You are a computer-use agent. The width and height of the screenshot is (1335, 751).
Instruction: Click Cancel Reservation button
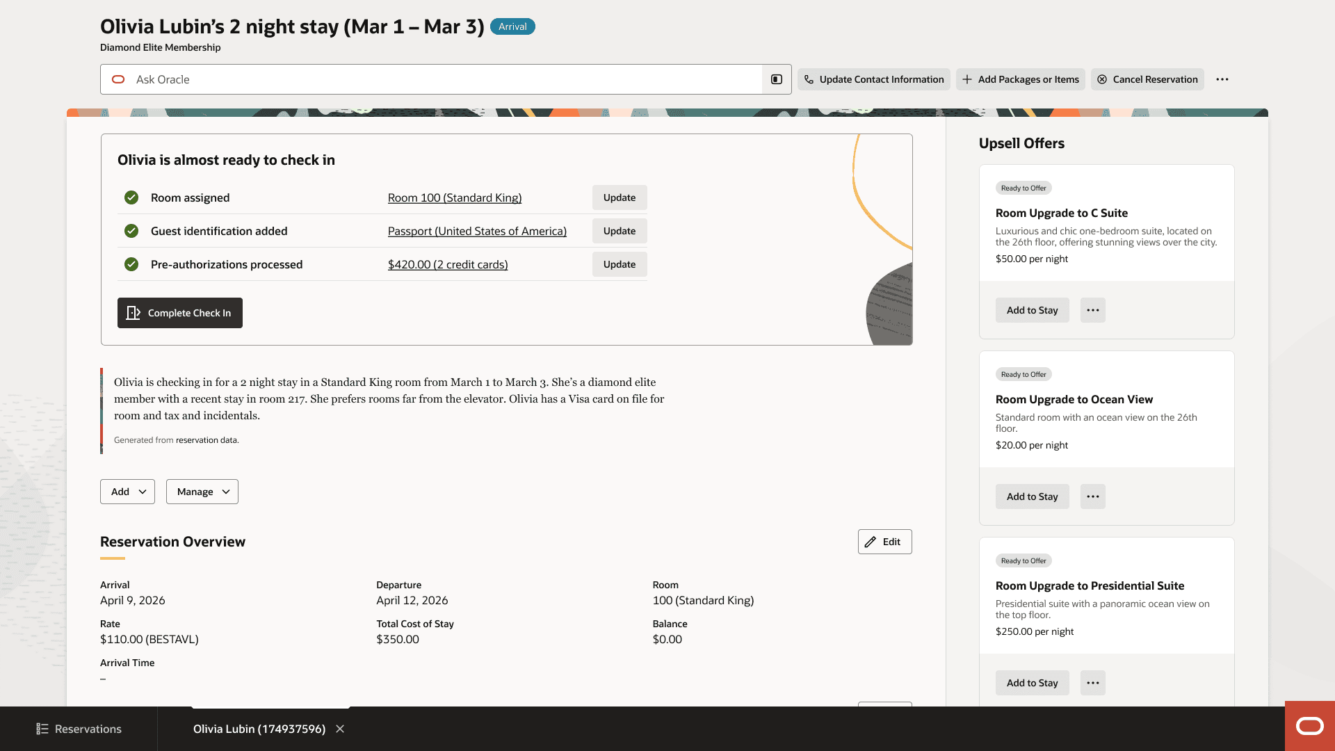click(x=1147, y=79)
